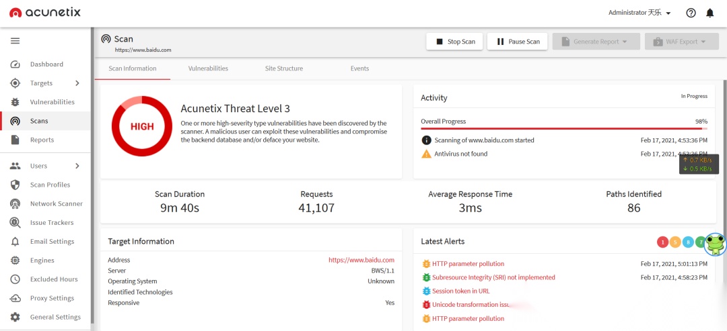Click the network speed overlay widget

click(699, 164)
